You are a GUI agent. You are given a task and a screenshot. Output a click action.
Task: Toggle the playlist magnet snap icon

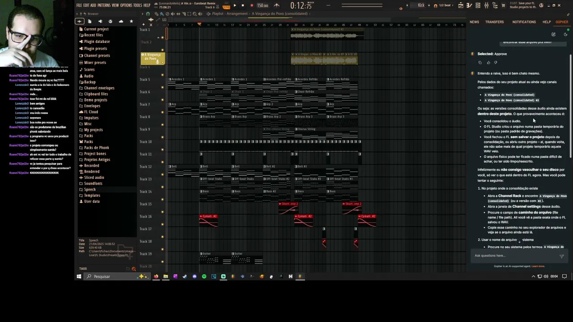(148, 14)
